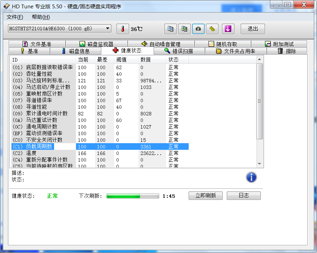Select row (C4) 重新分配事件计数

pos(100,160)
